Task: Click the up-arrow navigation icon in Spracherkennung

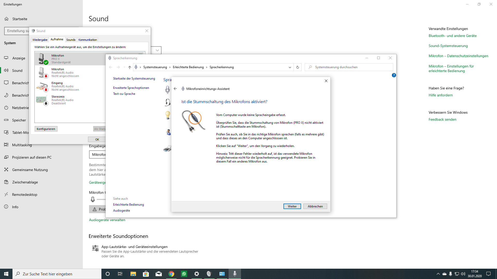Action: tap(130, 67)
